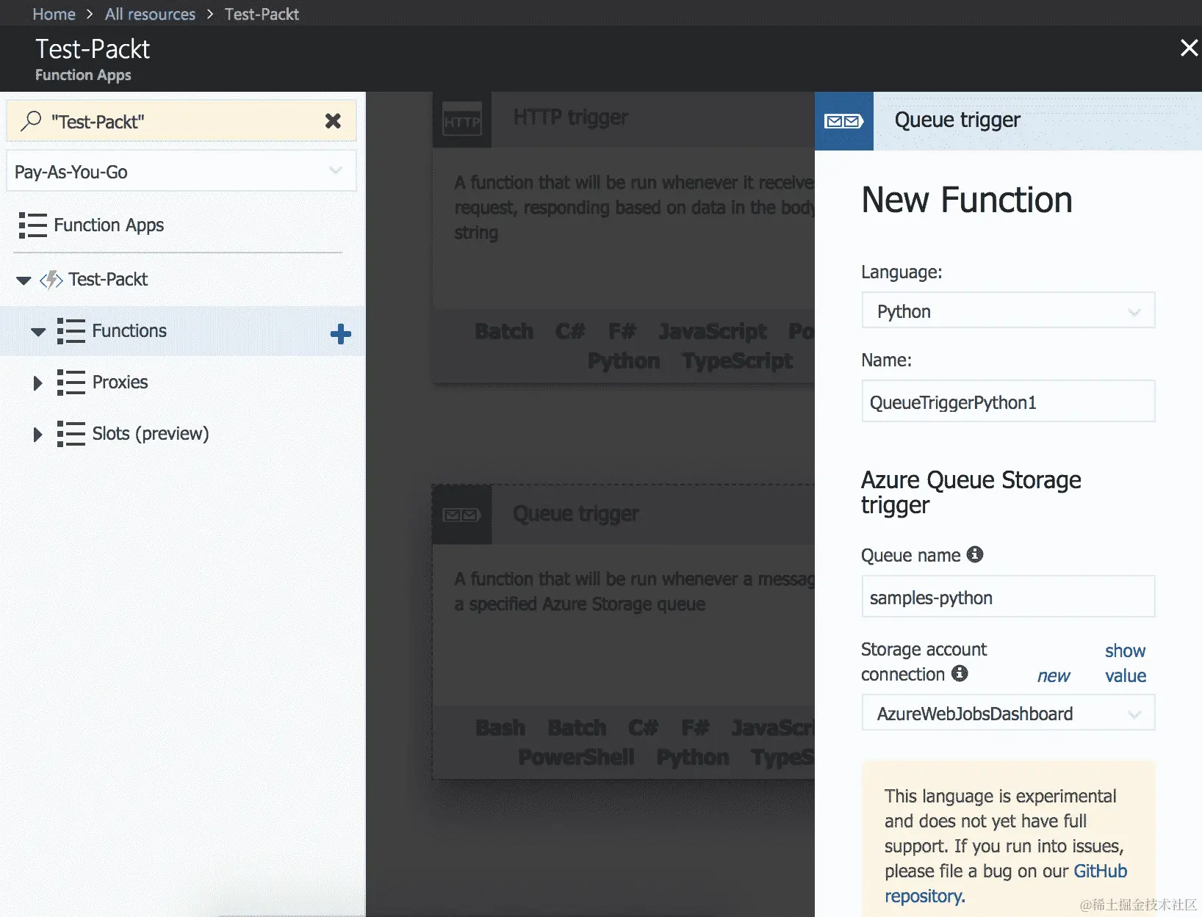Click the Queue trigger envelope icon in panel header
The height and width of the screenshot is (917, 1202).
pos(844,121)
